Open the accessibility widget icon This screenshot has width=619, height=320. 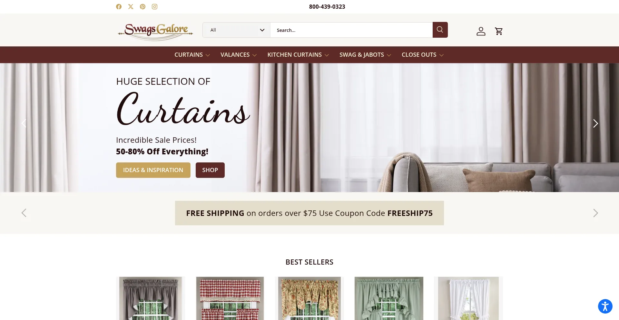605,306
